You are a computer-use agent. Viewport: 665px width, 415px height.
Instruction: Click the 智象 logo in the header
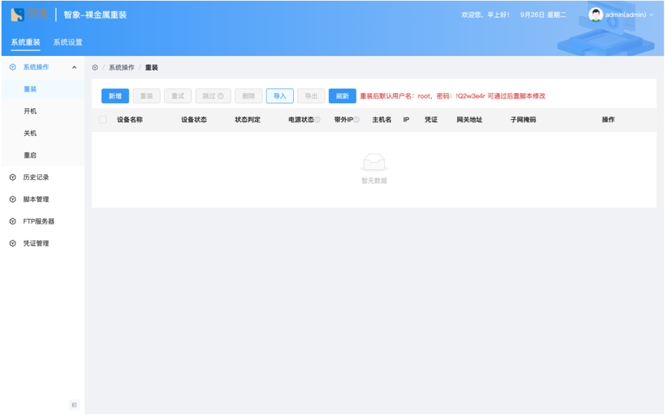click(x=28, y=15)
